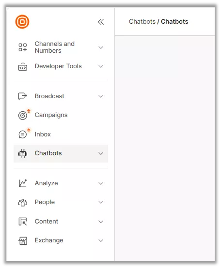
Task: Collapse the sidebar with double-chevron icon
Action: pyautogui.click(x=101, y=22)
